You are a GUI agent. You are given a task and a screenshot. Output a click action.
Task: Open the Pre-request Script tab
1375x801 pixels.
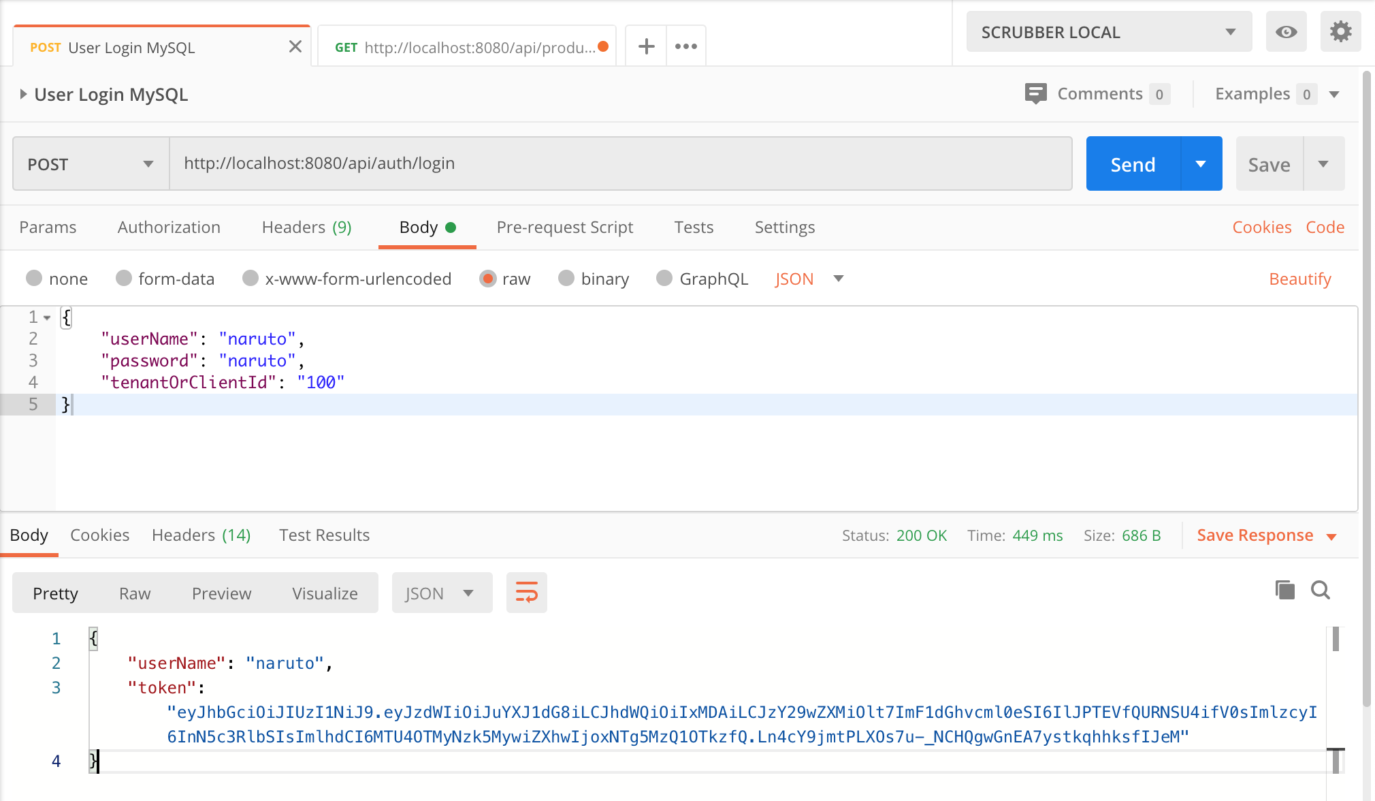click(564, 227)
